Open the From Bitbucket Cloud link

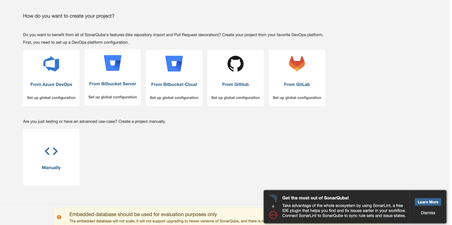174,84
